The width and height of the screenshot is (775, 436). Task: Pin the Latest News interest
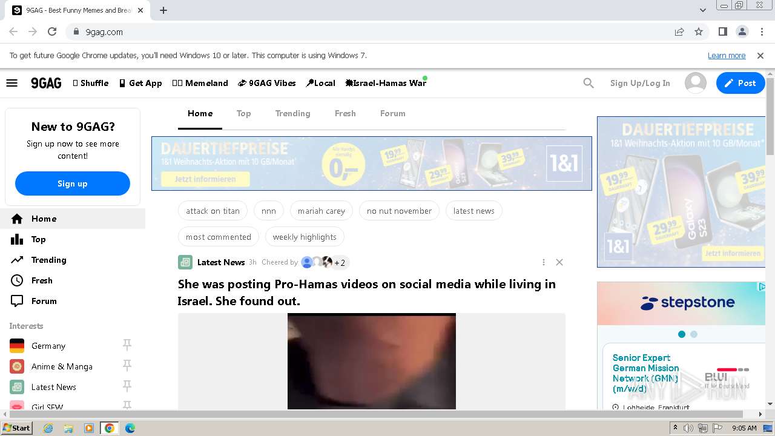click(127, 386)
